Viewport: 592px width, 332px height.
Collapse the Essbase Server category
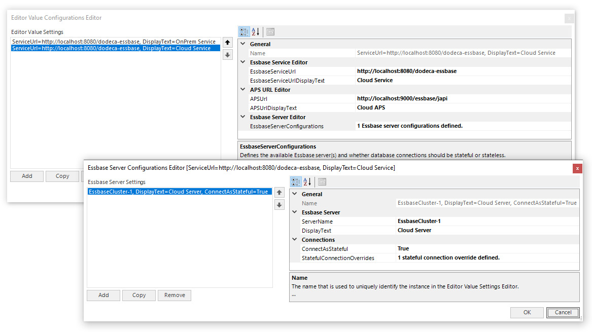click(x=295, y=212)
